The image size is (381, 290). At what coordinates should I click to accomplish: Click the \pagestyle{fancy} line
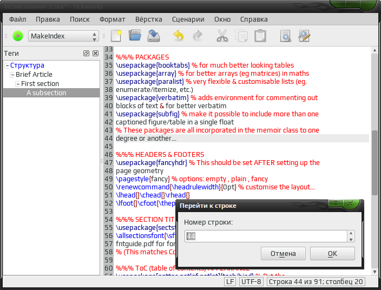point(192,179)
